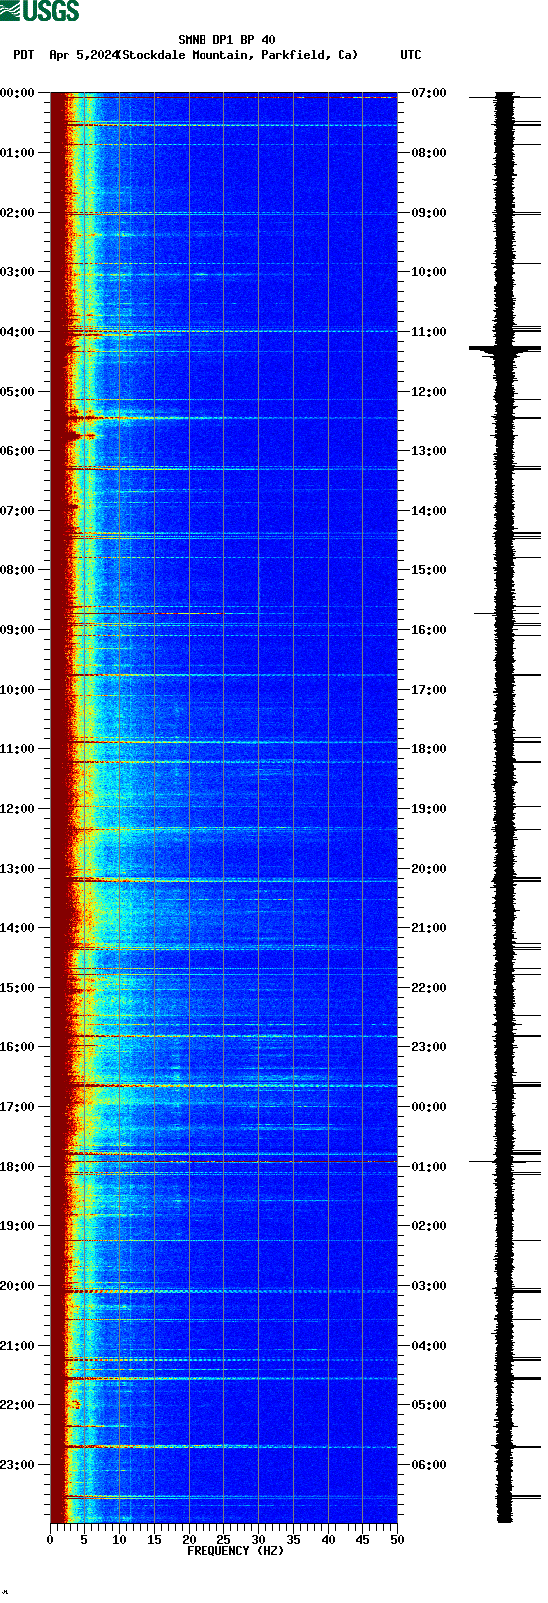Click the UTC time label 17:00
Viewport: 548px width, 1603px height.
[429, 690]
